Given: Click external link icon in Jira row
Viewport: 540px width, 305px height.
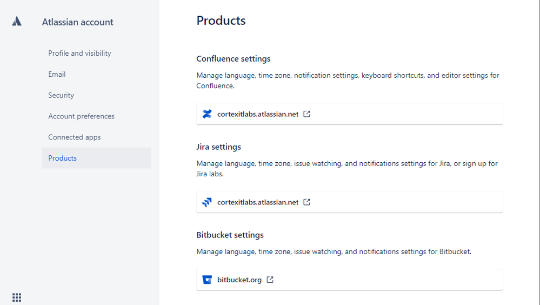Looking at the screenshot, I should point(306,202).
